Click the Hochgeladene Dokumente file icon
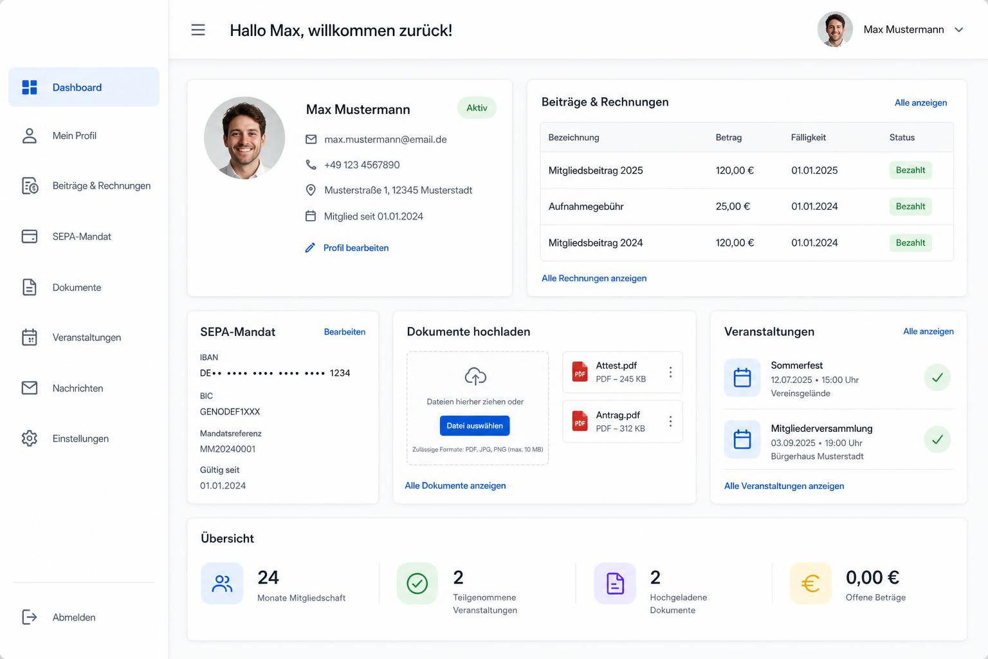This screenshot has width=988, height=659. (x=615, y=584)
